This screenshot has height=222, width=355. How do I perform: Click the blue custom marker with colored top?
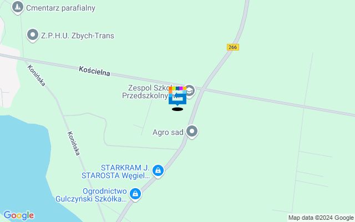(x=177, y=96)
